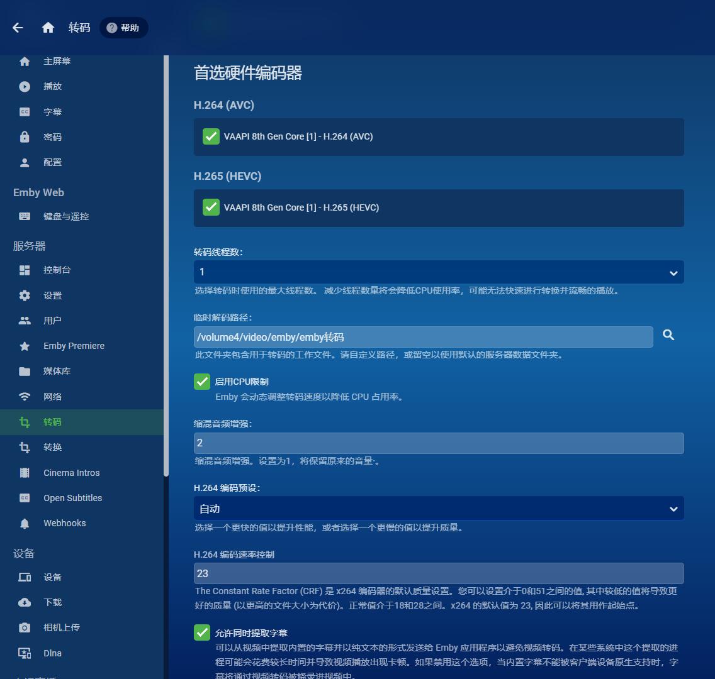
Task: Open Emby Premiere star icon
Action: (25, 346)
